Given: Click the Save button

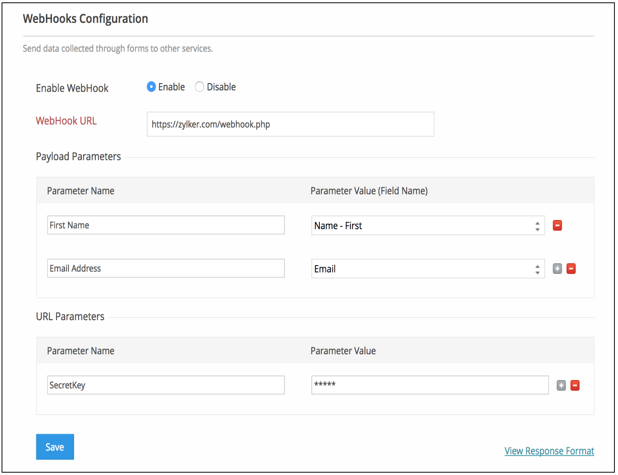Looking at the screenshot, I should pos(55,446).
